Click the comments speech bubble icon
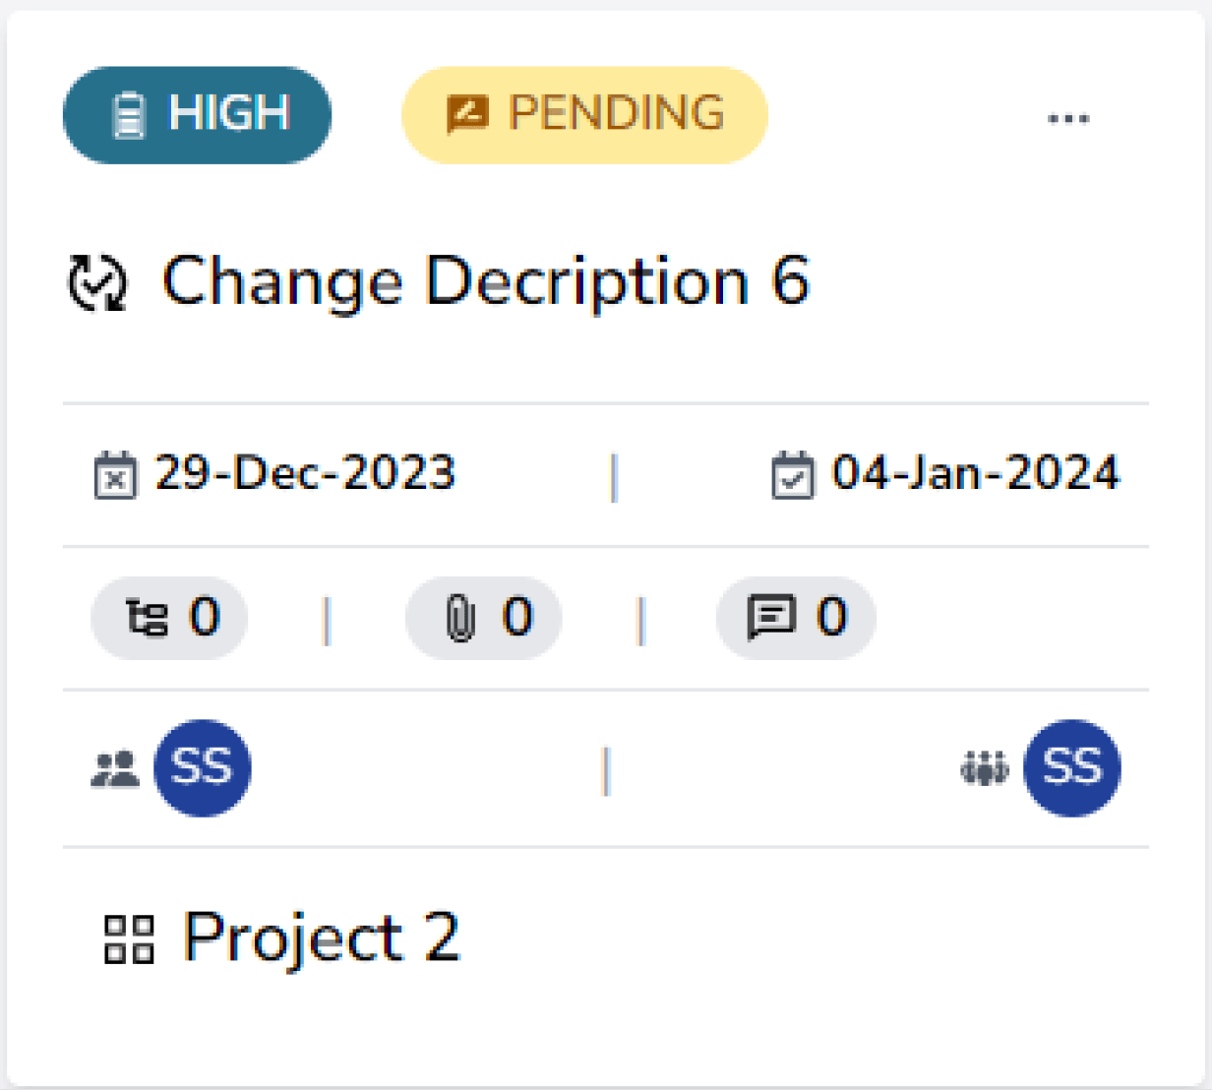Screen dimensions: 1212x1090 [773, 618]
